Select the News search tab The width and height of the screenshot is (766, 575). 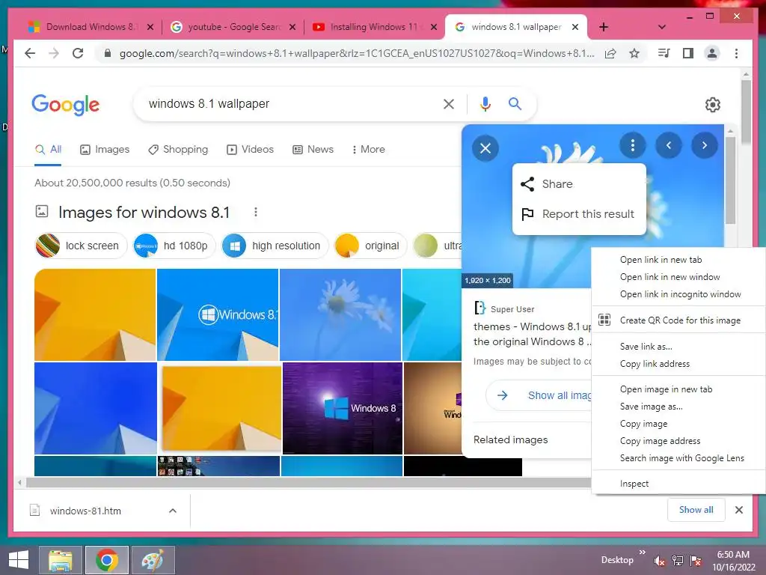313,149
